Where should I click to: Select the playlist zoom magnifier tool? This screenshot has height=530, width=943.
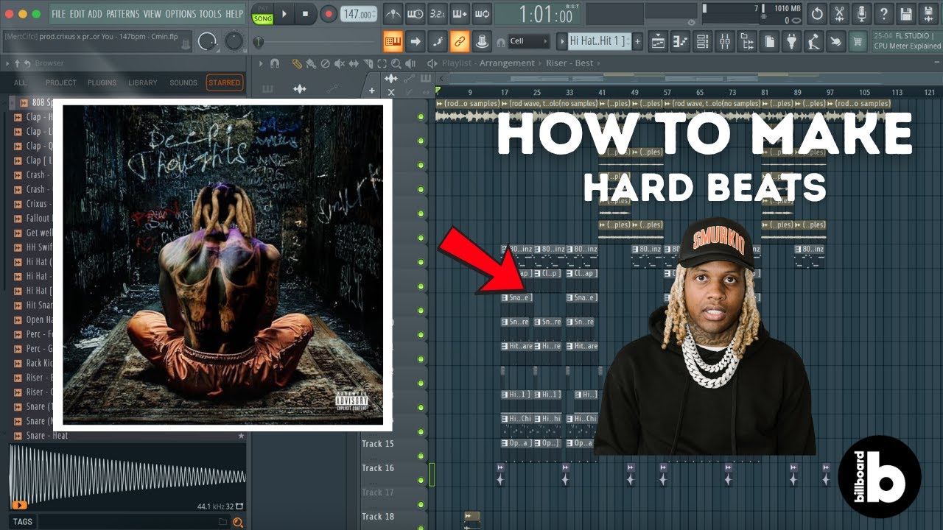396,63
